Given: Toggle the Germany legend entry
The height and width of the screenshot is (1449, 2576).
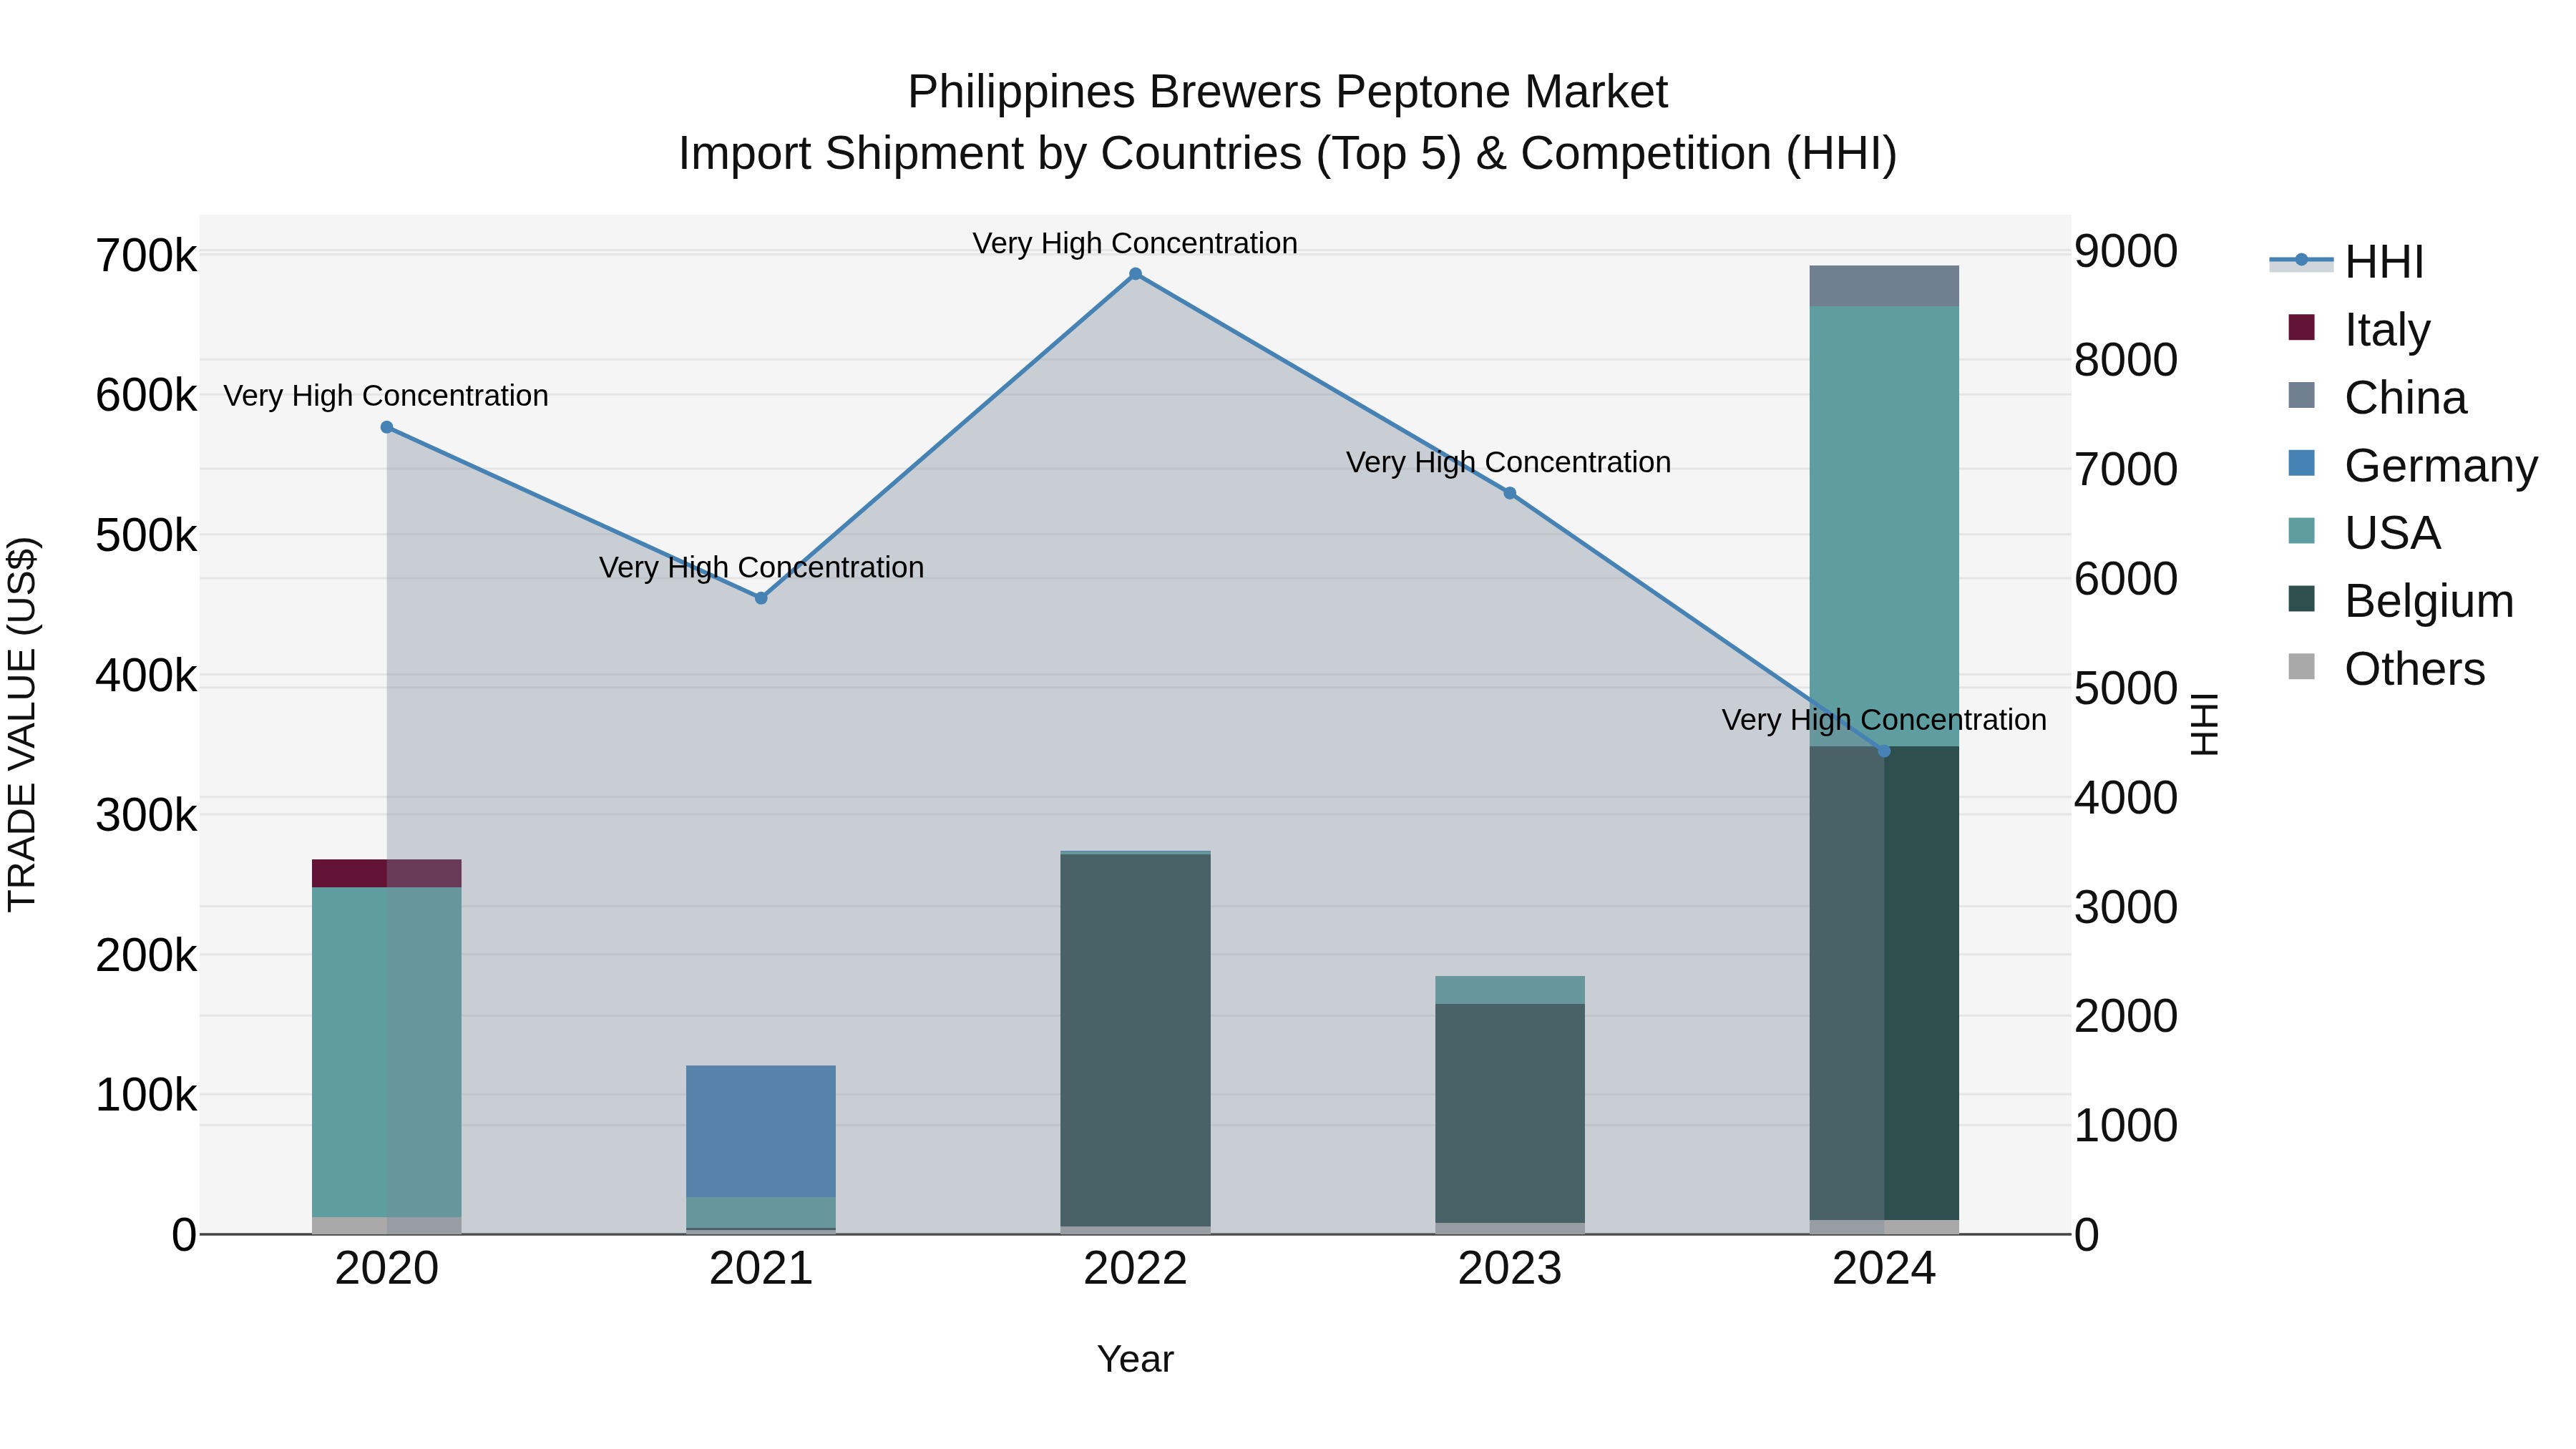Looking at the screenshot, I should (x=2412, y=465).
